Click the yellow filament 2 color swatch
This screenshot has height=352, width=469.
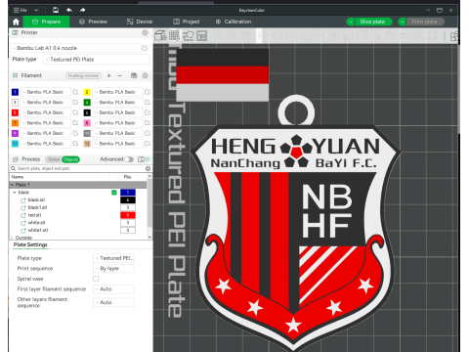tap(87, 92)
